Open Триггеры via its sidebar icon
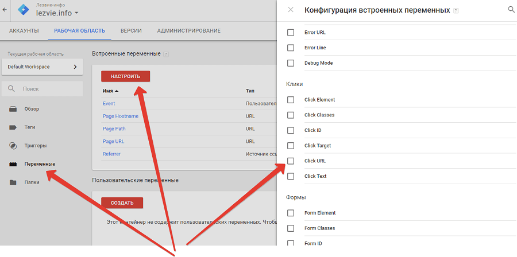 13,146
